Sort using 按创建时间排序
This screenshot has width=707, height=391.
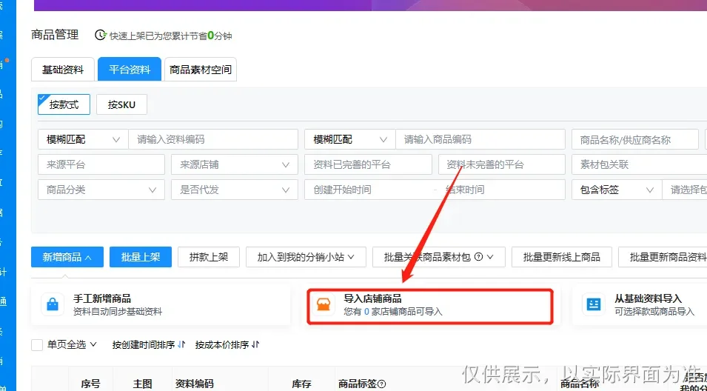click(x=149, y=345)
